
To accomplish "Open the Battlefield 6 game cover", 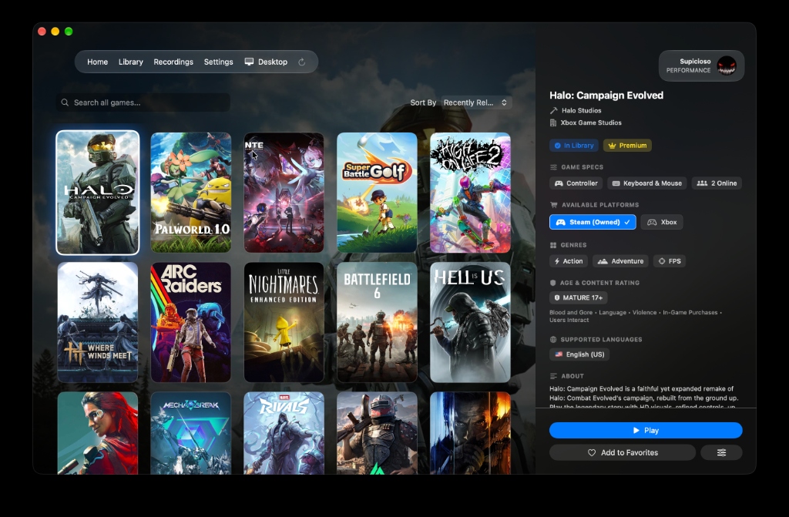I will click(377, 322).
